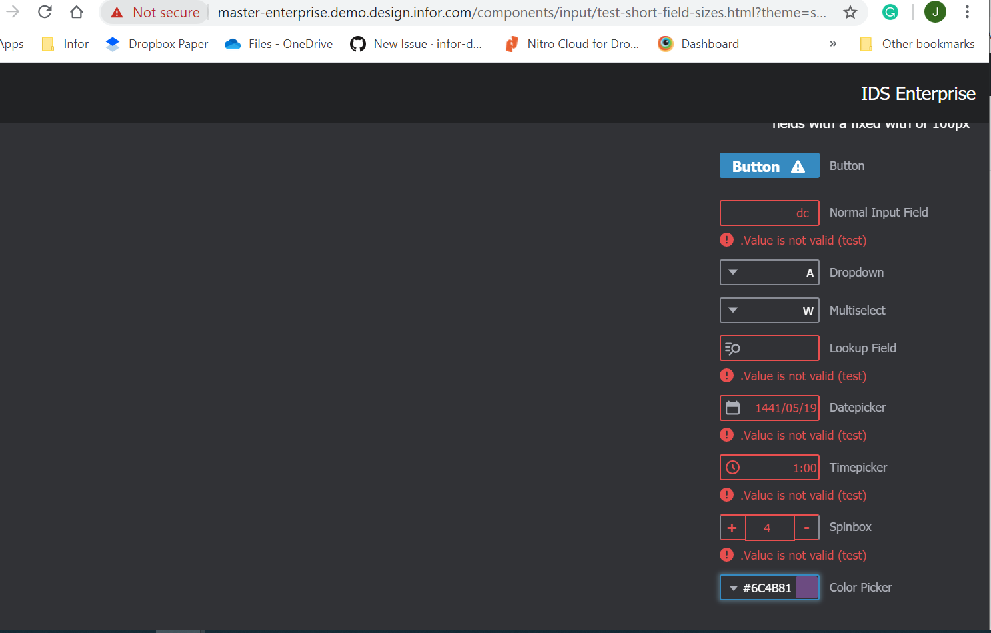The image size is (991, 633).
Task: Click the Datepicker value 1441/05/19
Action: [786, 408]
